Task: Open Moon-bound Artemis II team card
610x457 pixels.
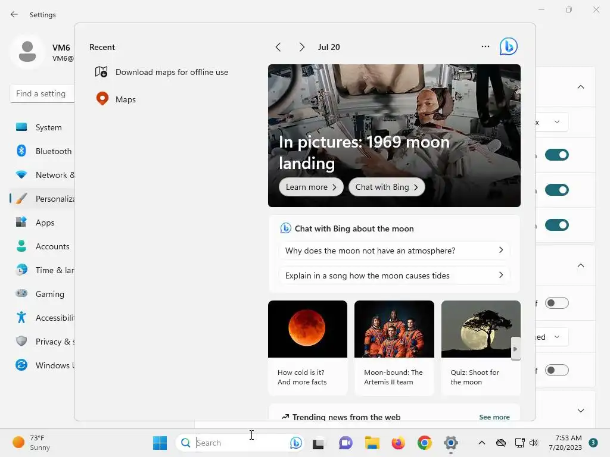Action: point(394,348)
